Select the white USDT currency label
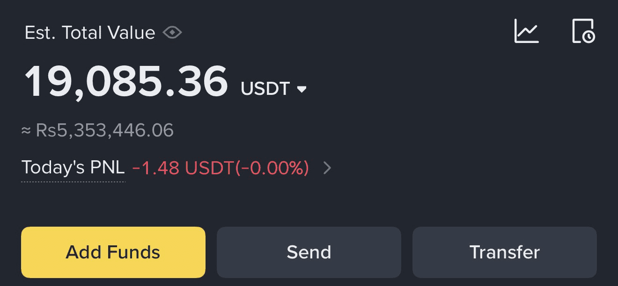Screen dimensions: 618x286 coord(265,89)
